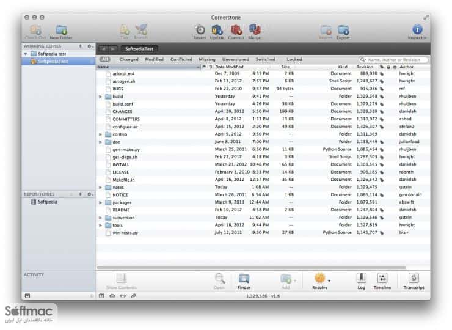Click the double-arrow icon in status bar
The image size is (452, 330).
click(123, 296)
